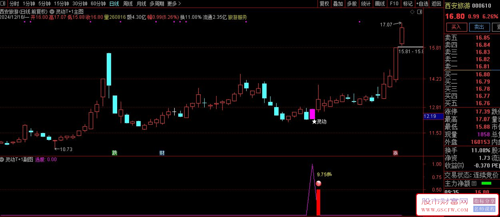The image size is (500, 217).
Task: Click the 最低 value 15.88
Action: 483,127
